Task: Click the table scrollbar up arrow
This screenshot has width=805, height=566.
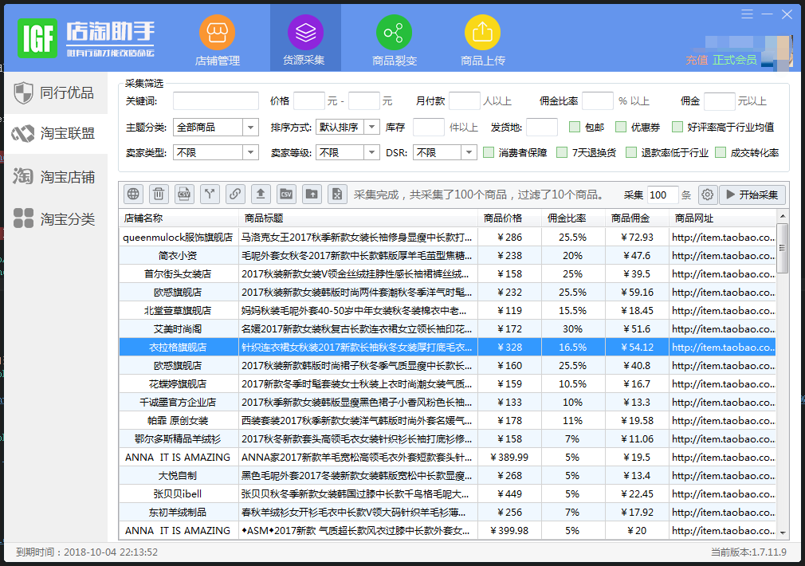Action: [x=783, y=215]
